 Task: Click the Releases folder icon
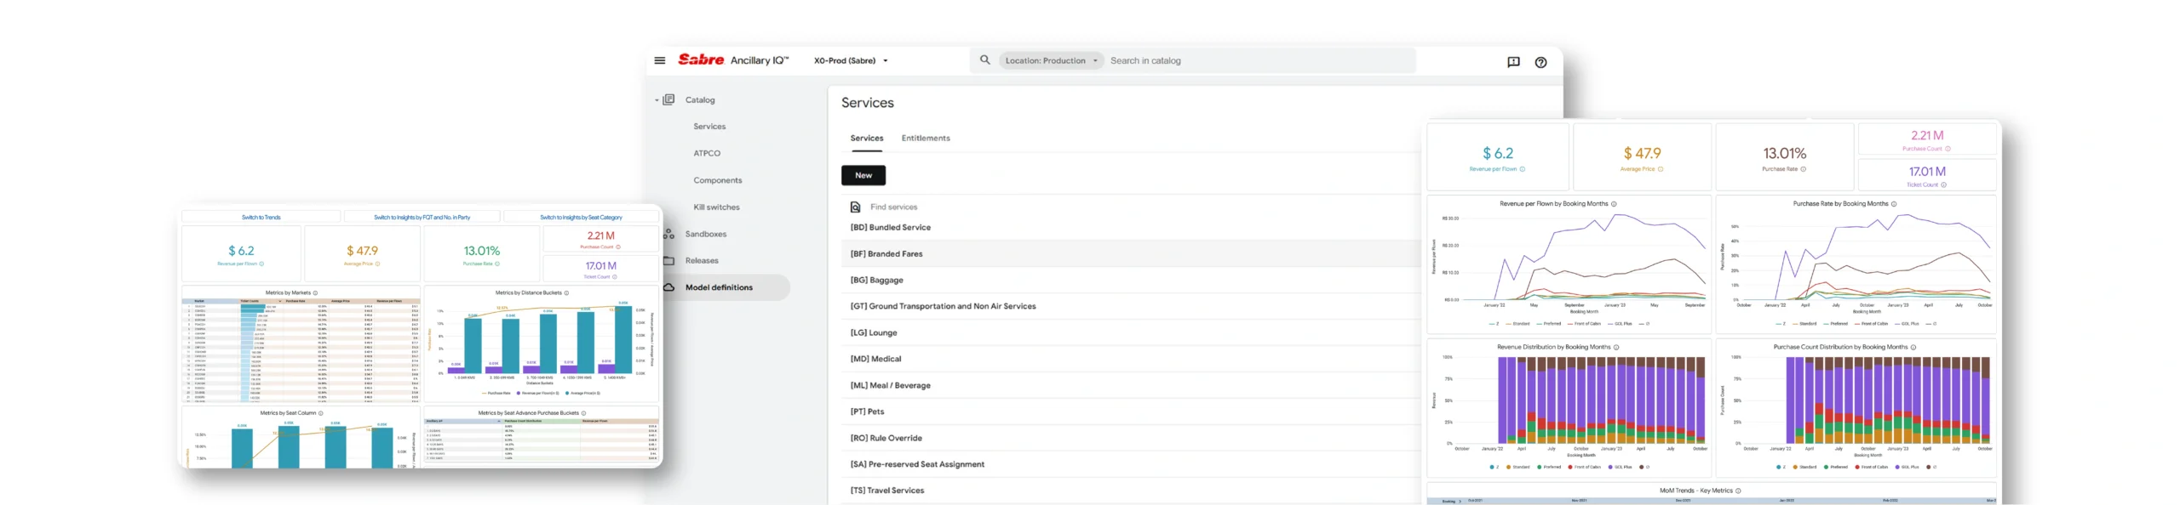(x=668, y=261)
